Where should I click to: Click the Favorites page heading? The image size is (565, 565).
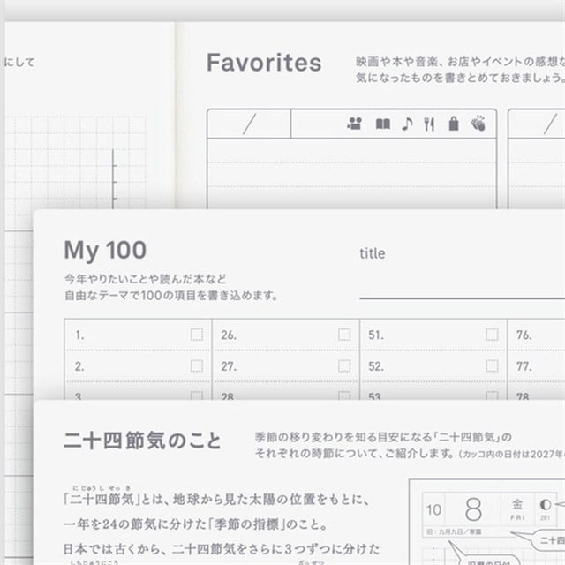coord(264,63)
